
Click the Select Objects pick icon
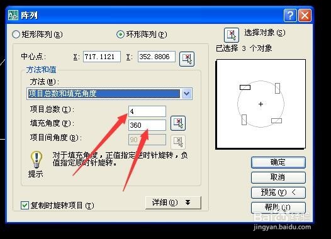pyautogui.click(x=232, y=35)
